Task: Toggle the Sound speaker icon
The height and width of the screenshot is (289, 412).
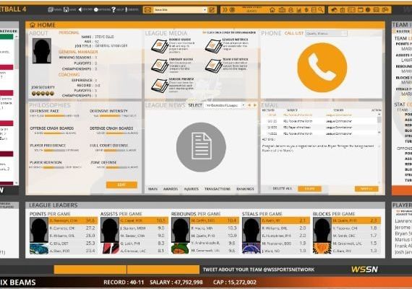Action: (80, 9)
